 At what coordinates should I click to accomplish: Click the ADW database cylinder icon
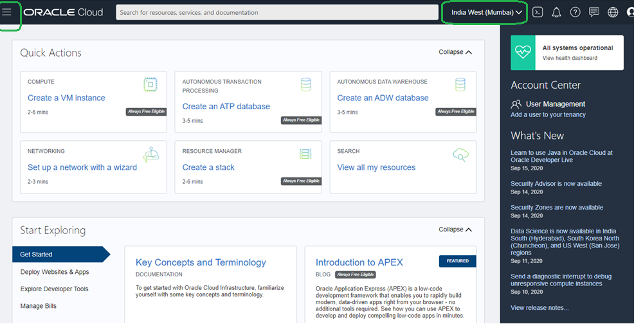click(460, 85)
